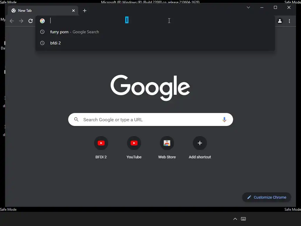Screen dimensions: 301x226
Task: Open the touch keyboard tray icon
Action: [x=243, y=219]
